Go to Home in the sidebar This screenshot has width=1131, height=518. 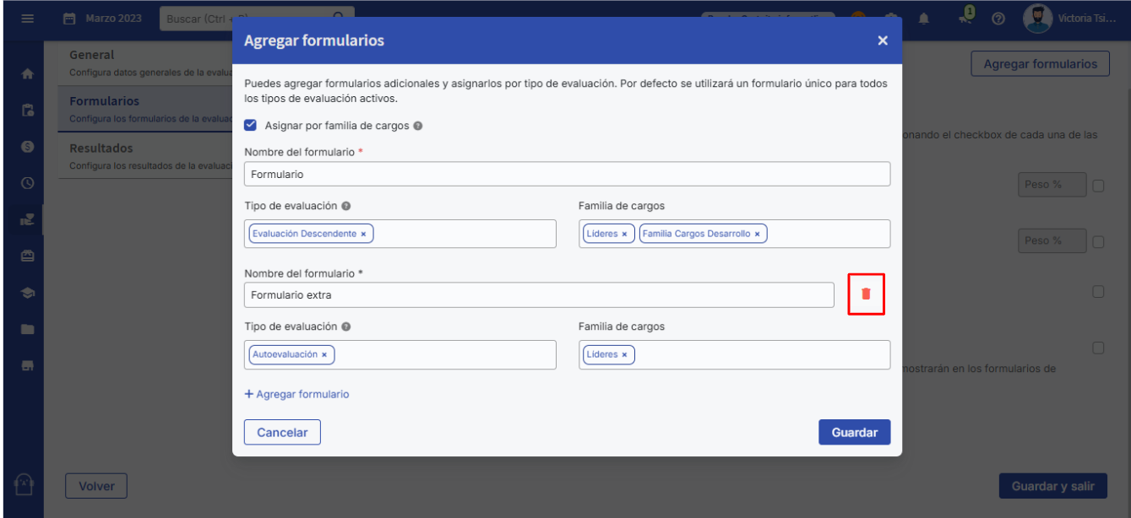(27, 73)
